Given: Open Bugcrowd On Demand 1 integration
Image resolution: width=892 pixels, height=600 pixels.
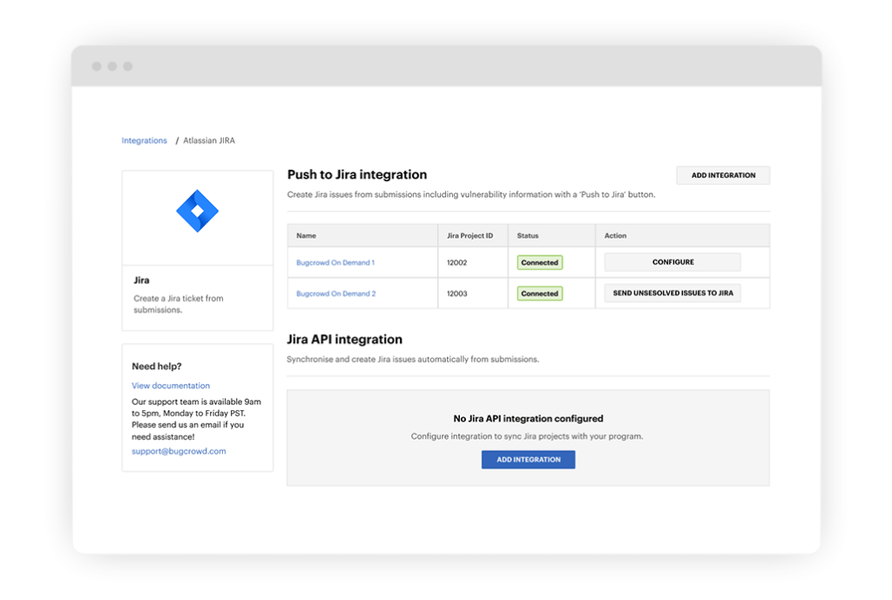Looking at the screenshot, I should click(x=335, y=262).
